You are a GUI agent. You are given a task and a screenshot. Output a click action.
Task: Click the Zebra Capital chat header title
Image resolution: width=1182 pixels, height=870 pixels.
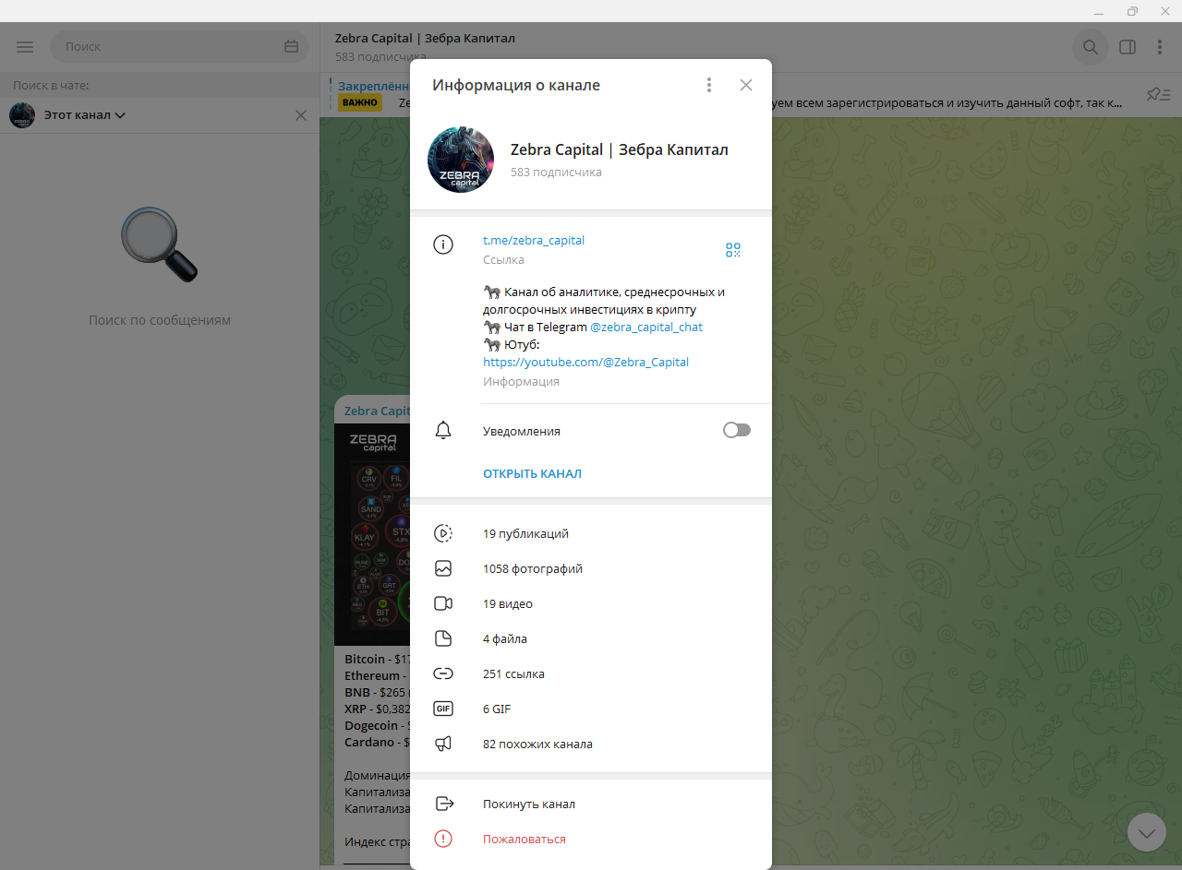click(x=425, y=39)
